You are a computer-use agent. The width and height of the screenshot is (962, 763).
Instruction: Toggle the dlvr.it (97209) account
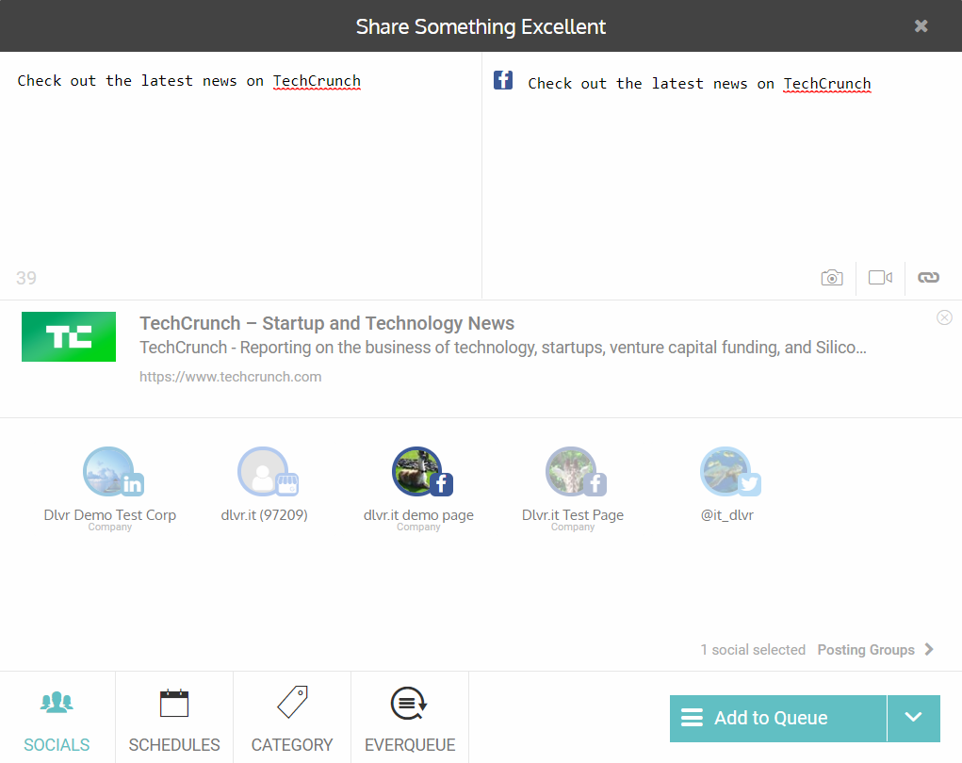(265, 472)
